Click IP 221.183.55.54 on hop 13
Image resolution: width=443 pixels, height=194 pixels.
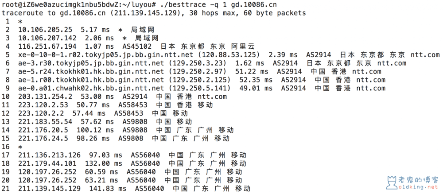coord(45,122)
